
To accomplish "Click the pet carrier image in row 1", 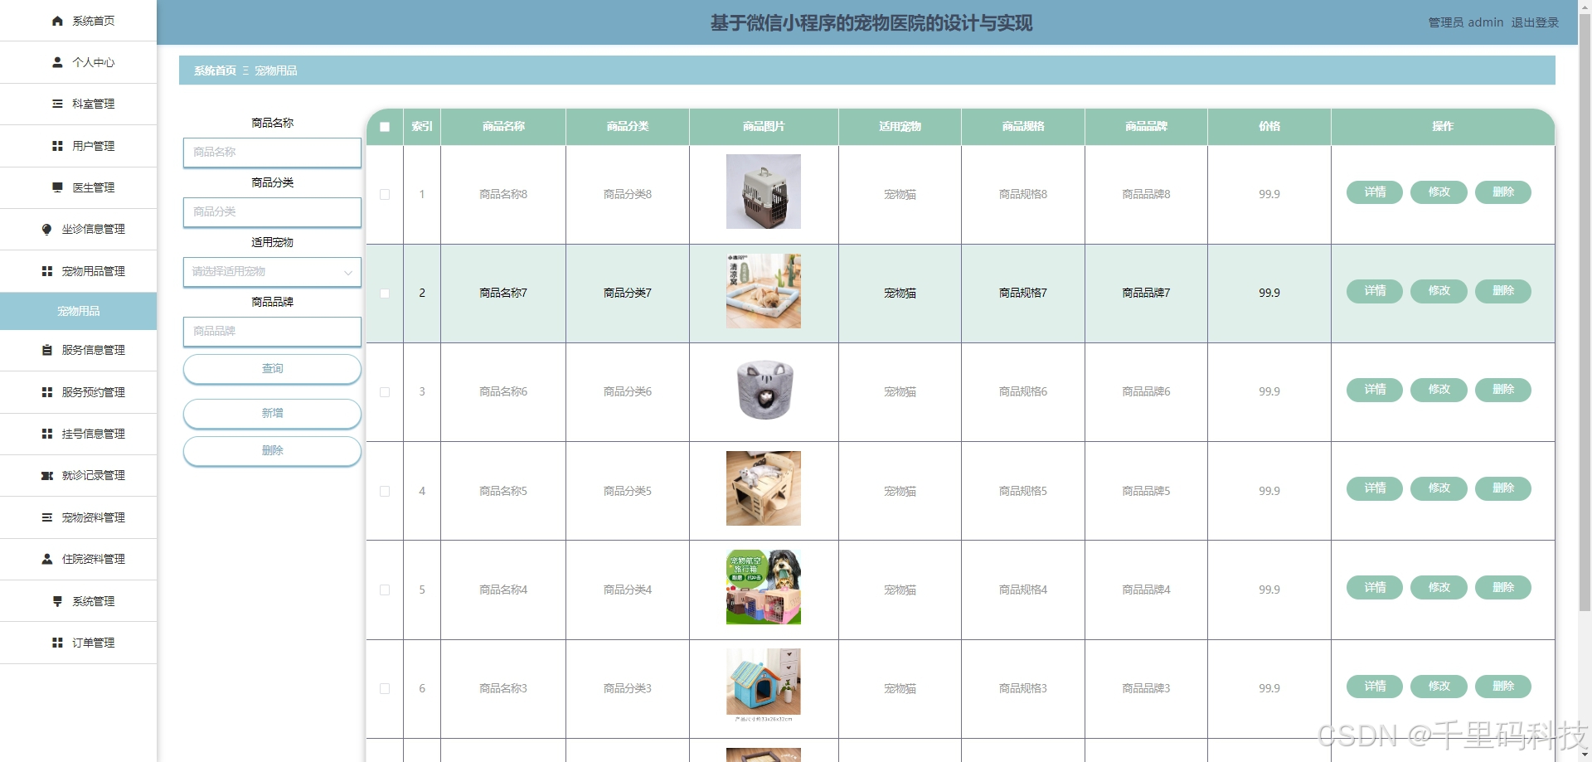I will (764, 192).
